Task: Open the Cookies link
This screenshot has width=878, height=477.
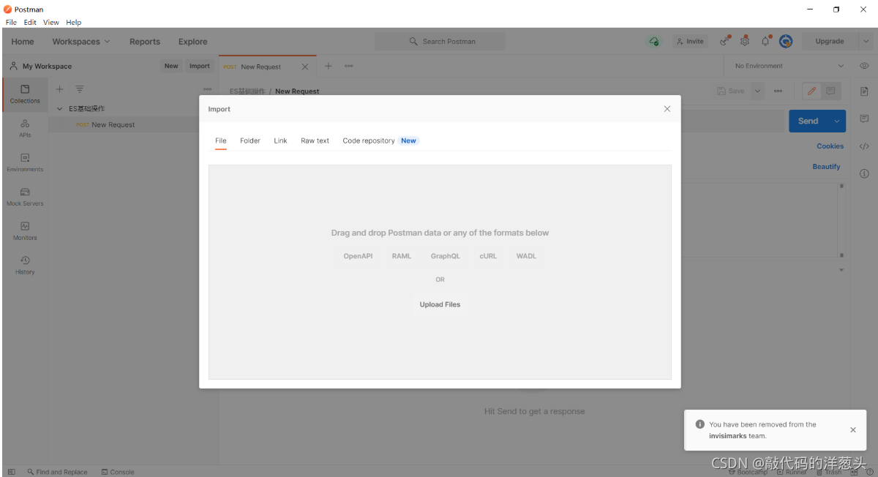Action: coord(830,146)
